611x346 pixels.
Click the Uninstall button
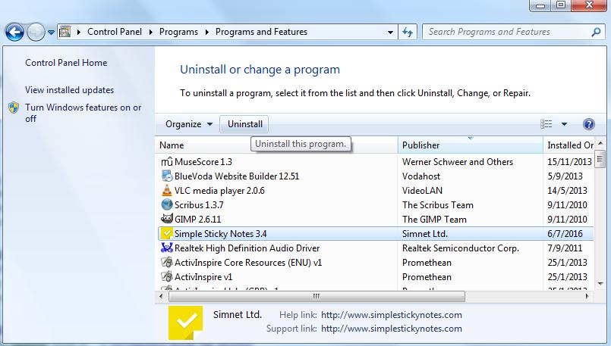click(x=244, y=124)
